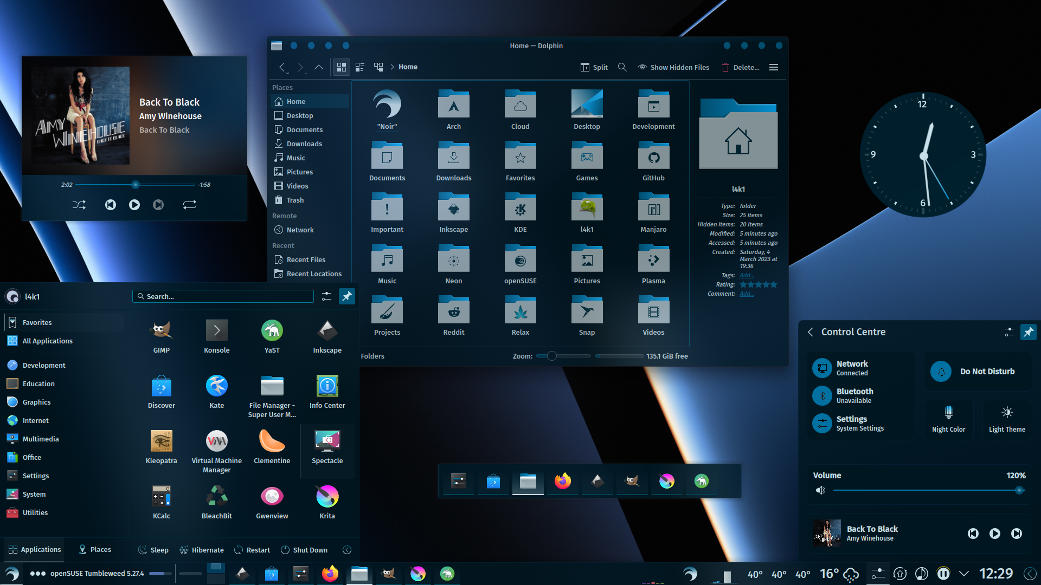
Task: Click Add tags link in Dolphin info panel
Action: click(x=747, y=275)
